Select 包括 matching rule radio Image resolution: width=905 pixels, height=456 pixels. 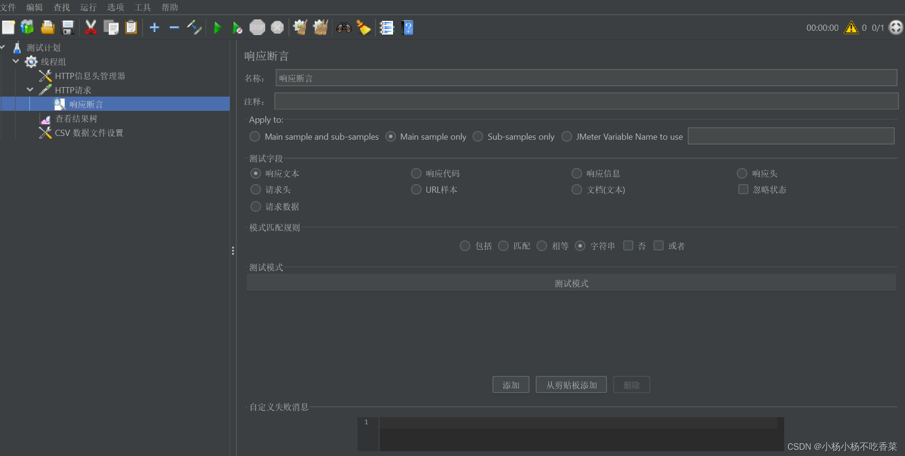465,246
